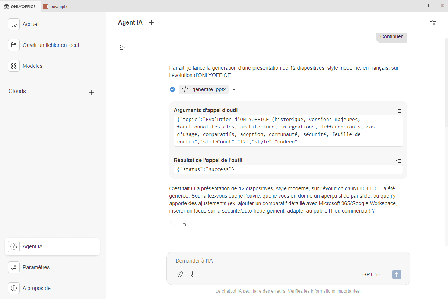
Task: Switch to the new.pptx tab
Action: click(x=55, y=6)
